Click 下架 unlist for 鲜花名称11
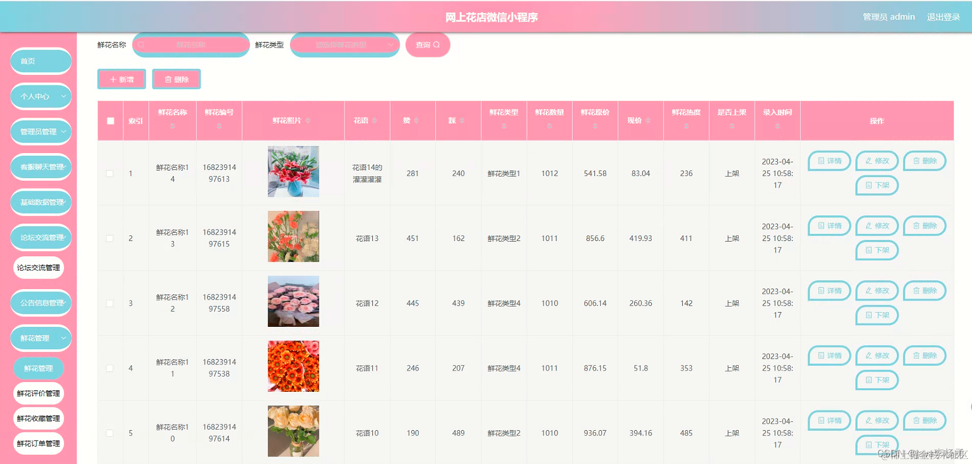The width and height of the screenshot is (972, 464). point(877,380)
